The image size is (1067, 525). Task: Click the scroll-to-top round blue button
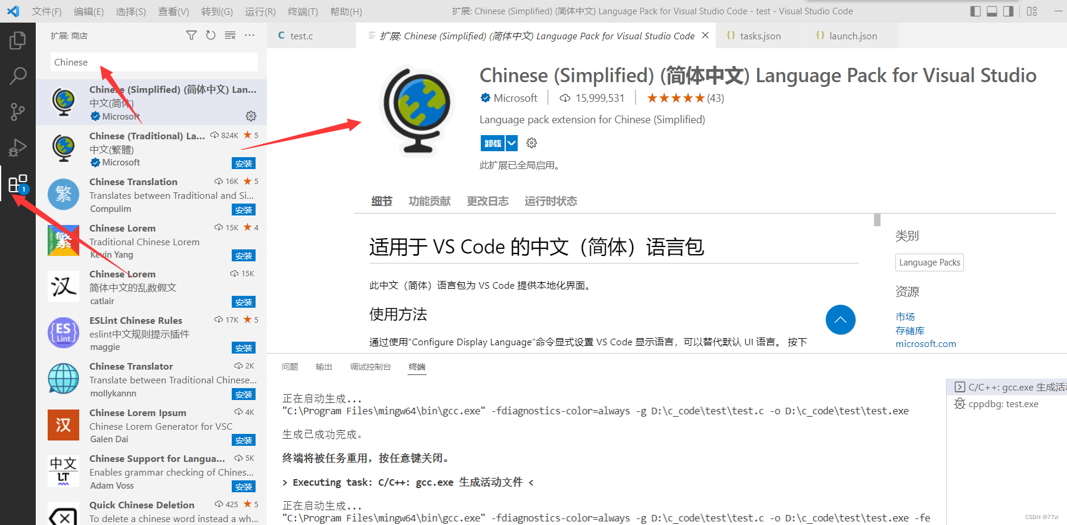[x=840, y=320]
